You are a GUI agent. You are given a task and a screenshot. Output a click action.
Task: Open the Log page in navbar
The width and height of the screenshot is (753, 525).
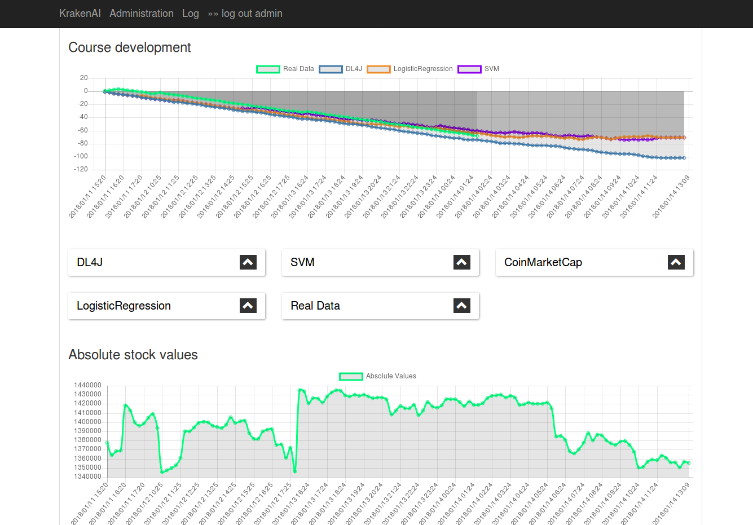[x=191, y=14]
